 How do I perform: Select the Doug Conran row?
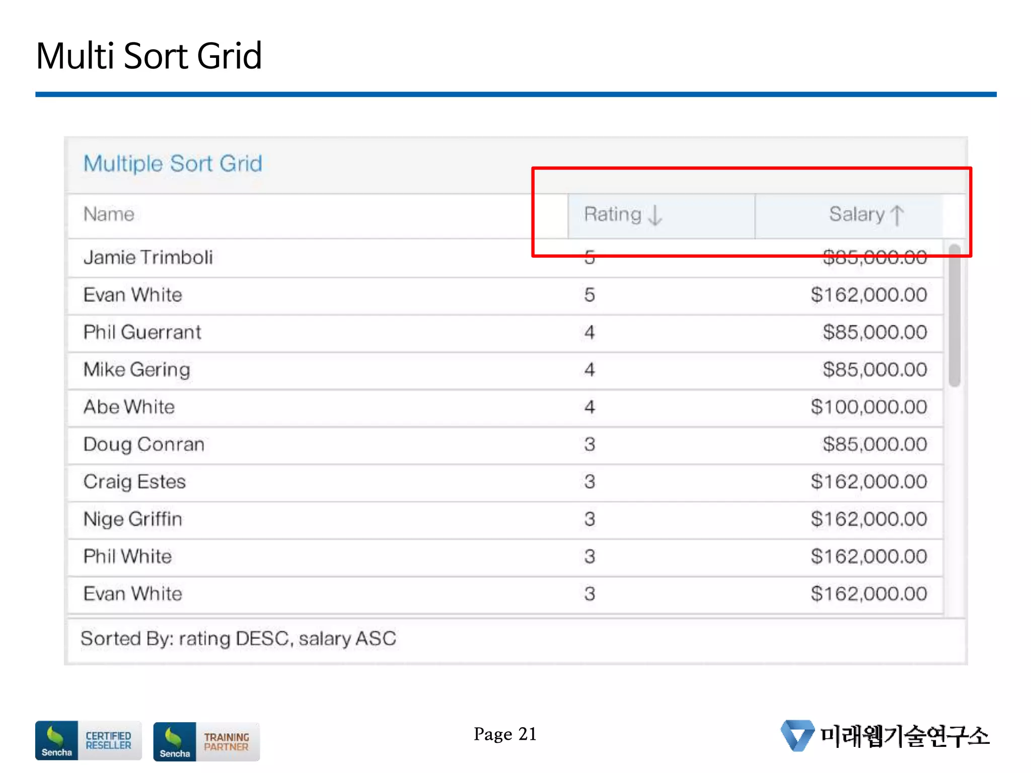[143, 444]
